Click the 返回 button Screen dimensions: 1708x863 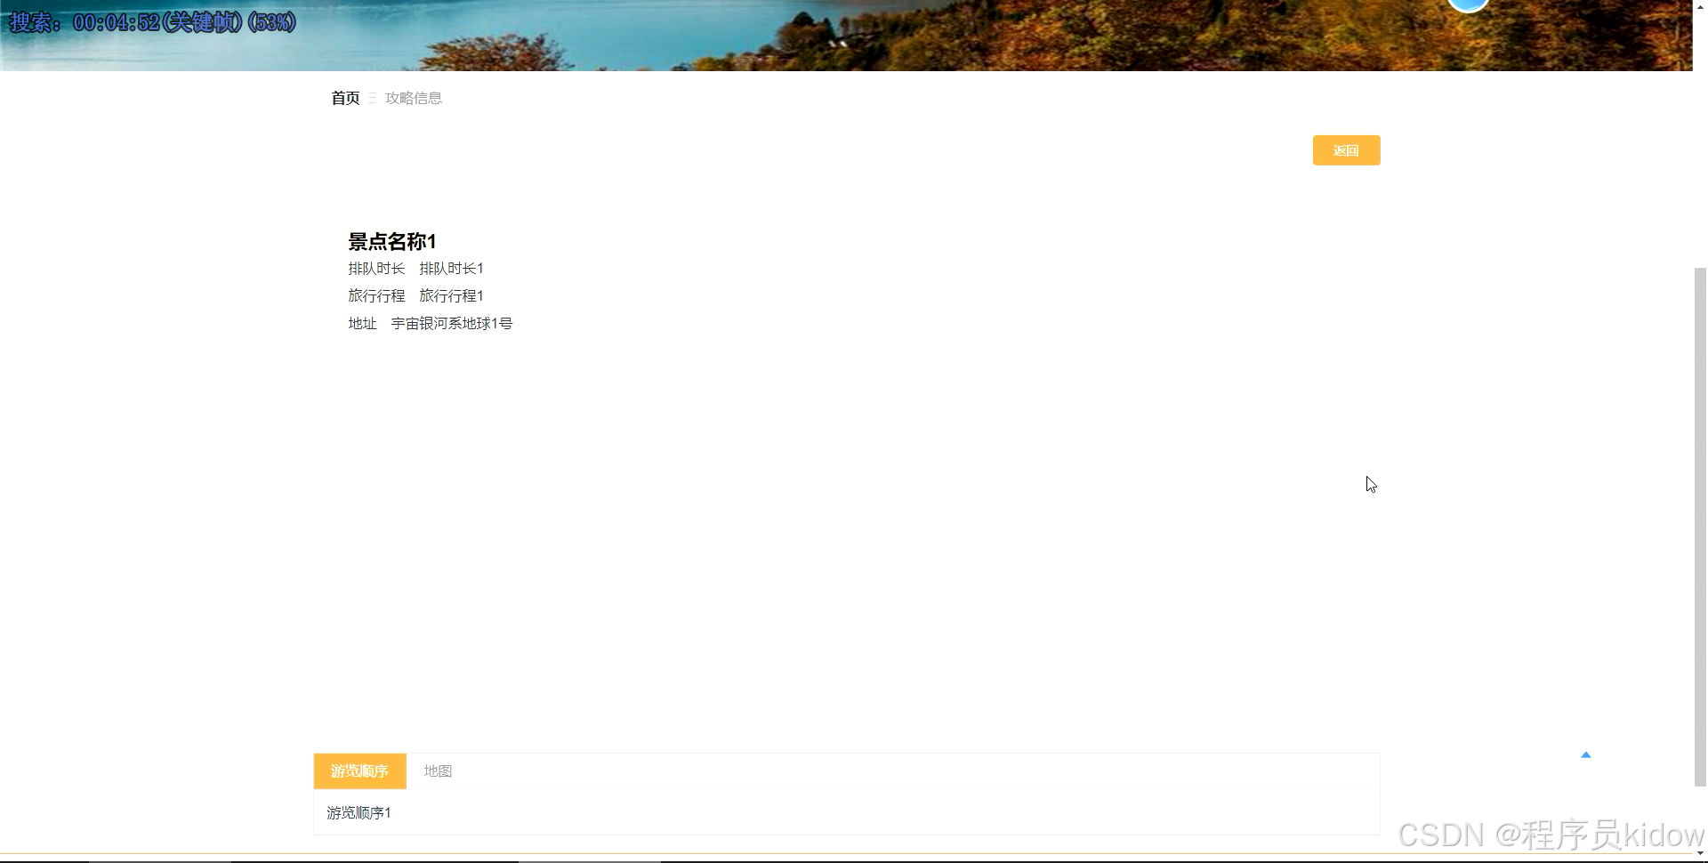(x=1346, y=150)
